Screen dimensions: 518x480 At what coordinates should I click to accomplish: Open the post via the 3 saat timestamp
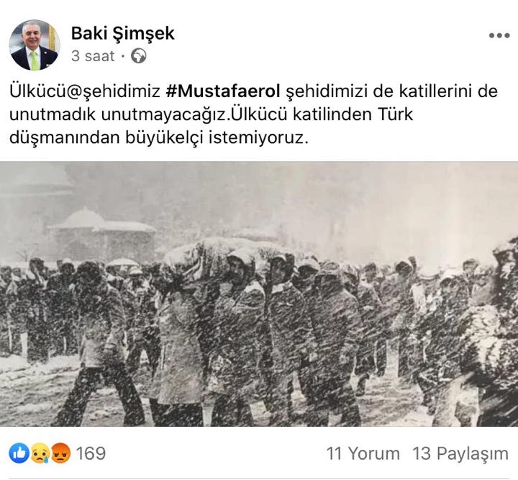click(x=93, y=56)
